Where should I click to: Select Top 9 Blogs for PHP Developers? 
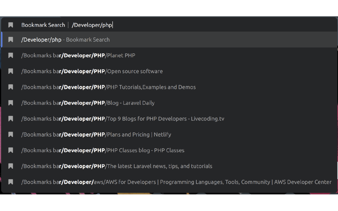(123, 119)
